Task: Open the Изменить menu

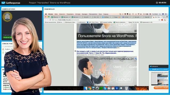Action: click(62, 14)
